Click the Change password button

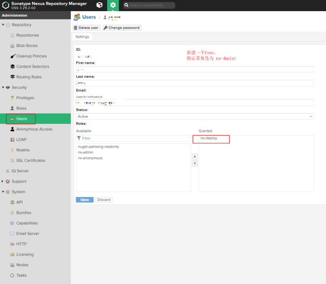[122, 27]
